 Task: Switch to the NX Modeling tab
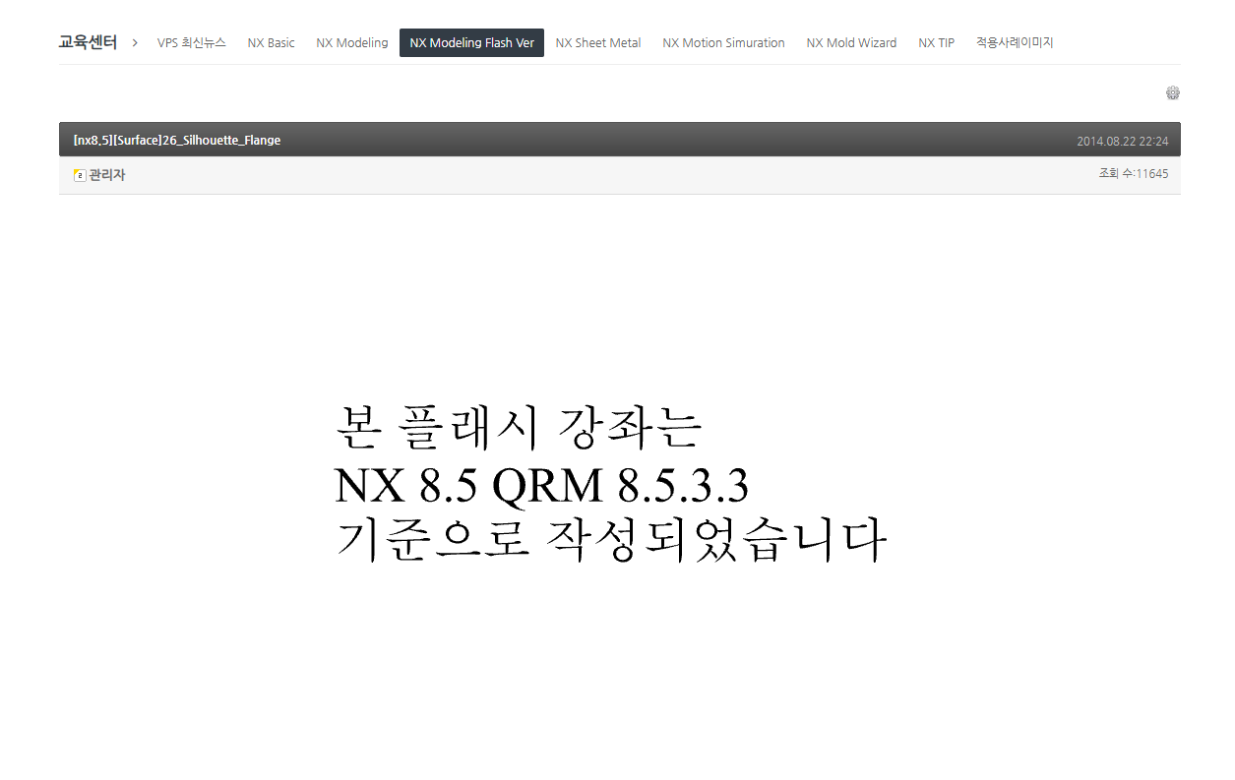pyautogui.click(x=352, y=42)
